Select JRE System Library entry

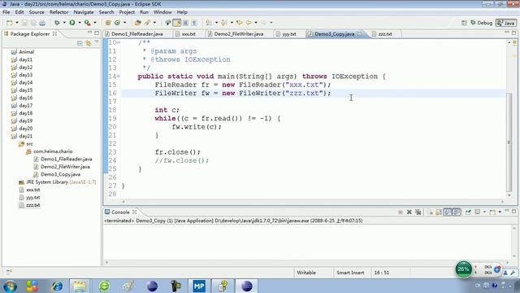pos(58,182)
